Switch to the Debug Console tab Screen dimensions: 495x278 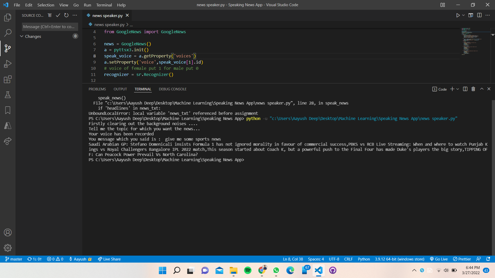click(172, 89)
